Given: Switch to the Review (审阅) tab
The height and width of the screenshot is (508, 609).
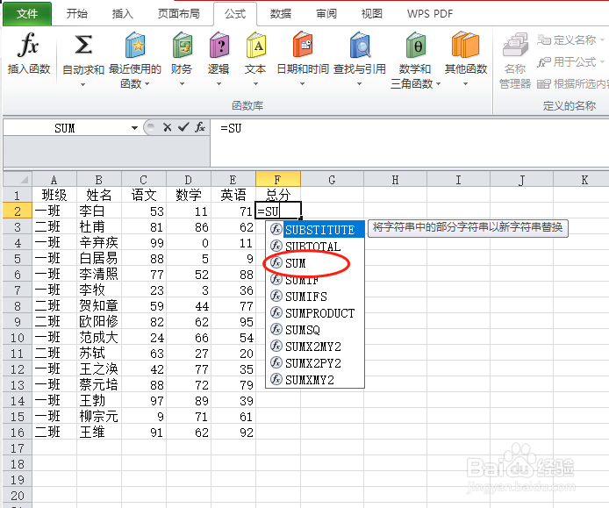Looking at the screenshot, I should (x=326, y=13).
